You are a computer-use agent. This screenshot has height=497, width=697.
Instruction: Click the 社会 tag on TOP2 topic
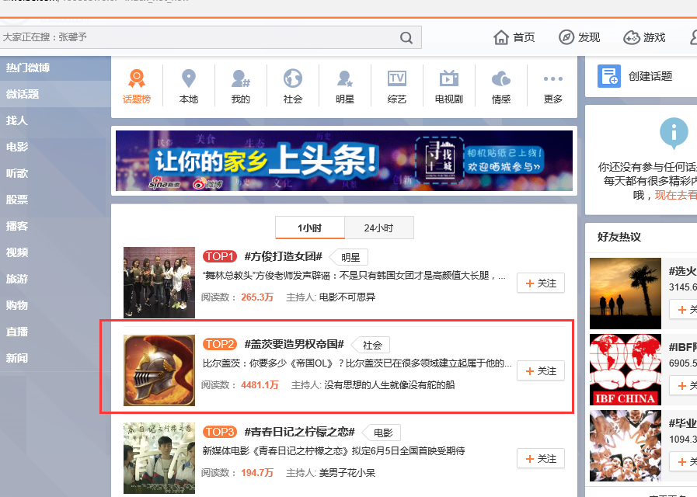372,345
